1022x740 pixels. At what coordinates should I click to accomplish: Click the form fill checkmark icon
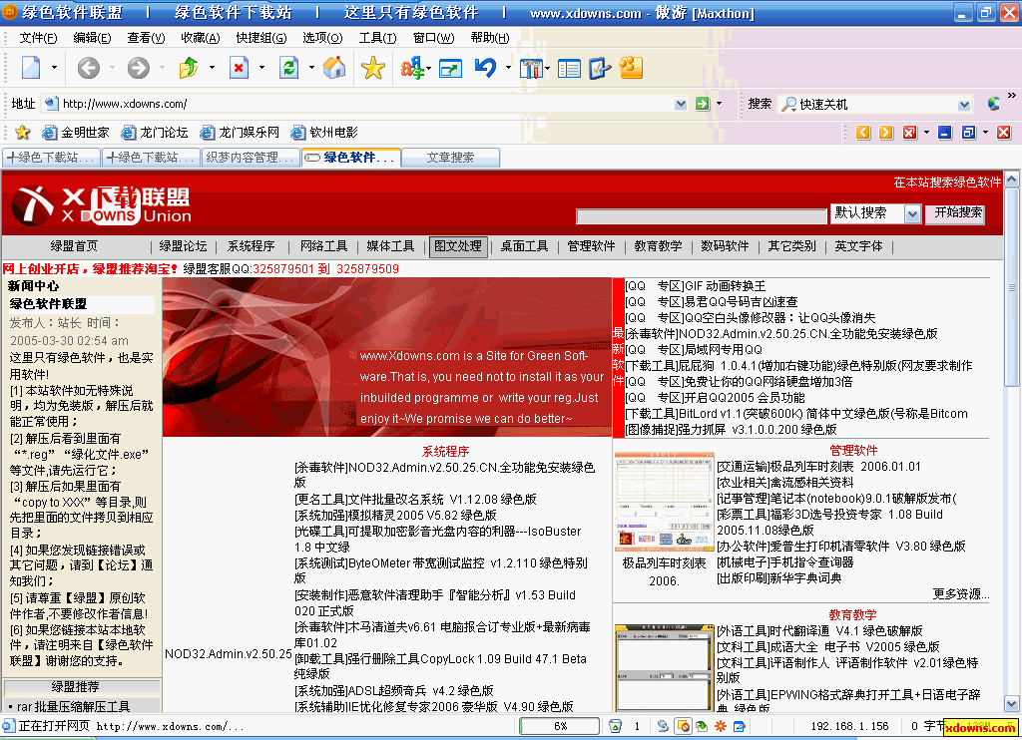click(x=599, y=68)
